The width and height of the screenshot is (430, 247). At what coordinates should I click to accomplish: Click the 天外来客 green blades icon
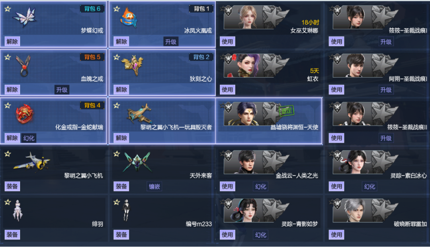tap(137, 162)
